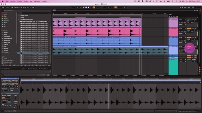Click the Link button
Screen dimensions: 202x113
(3, 8)
